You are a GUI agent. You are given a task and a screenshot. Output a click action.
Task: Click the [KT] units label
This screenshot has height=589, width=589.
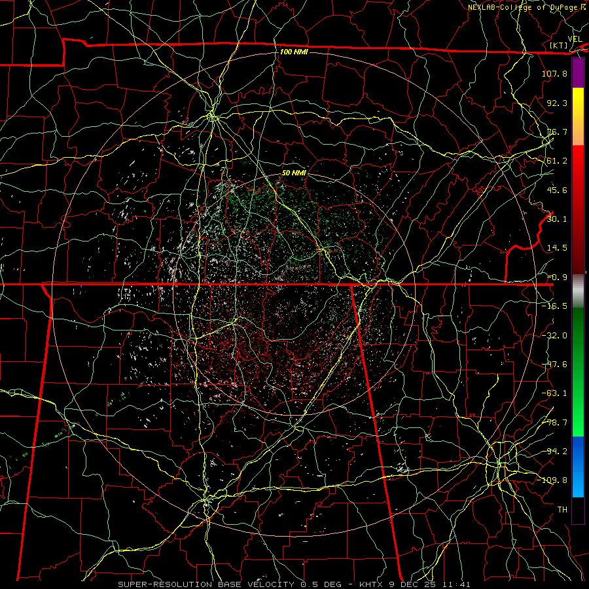click(559, 45)
